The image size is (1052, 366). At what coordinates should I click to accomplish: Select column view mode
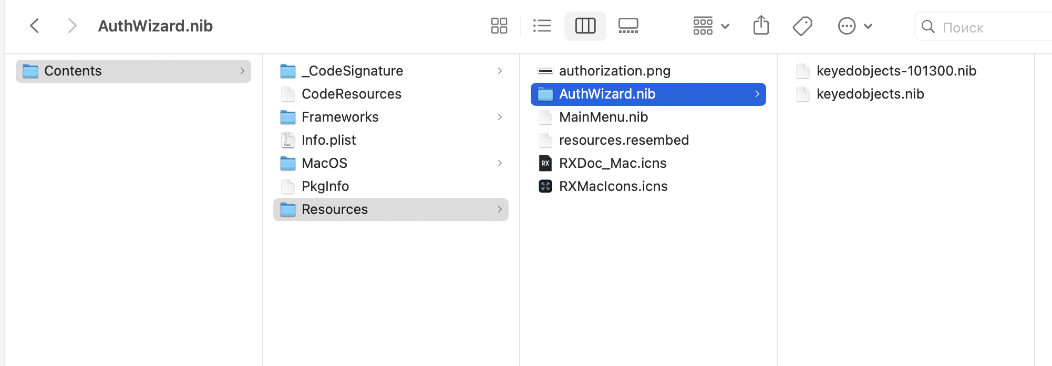click(x=585, y=26)
